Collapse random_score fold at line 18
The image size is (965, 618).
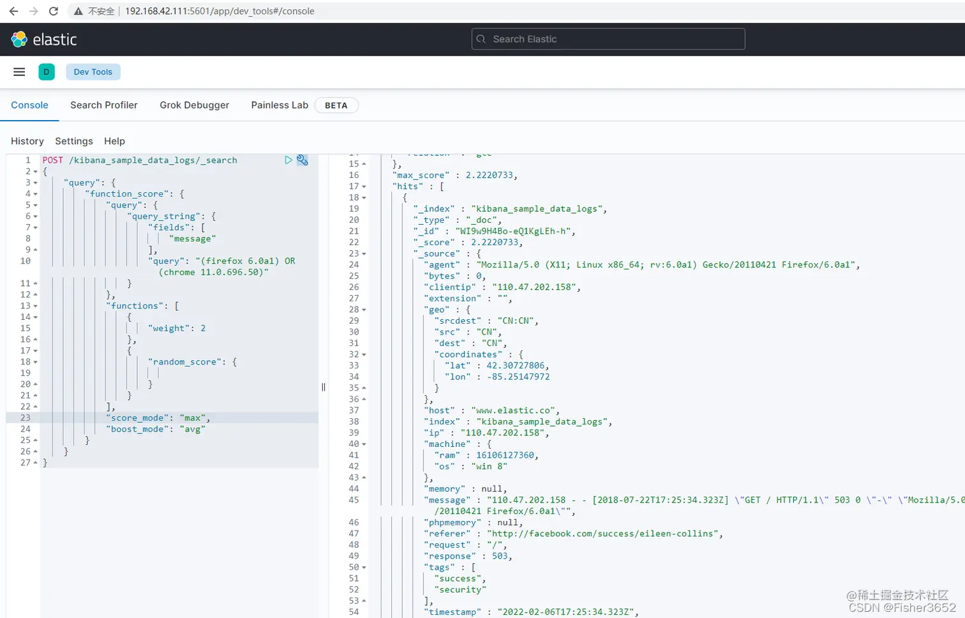(x=36, y=362)
